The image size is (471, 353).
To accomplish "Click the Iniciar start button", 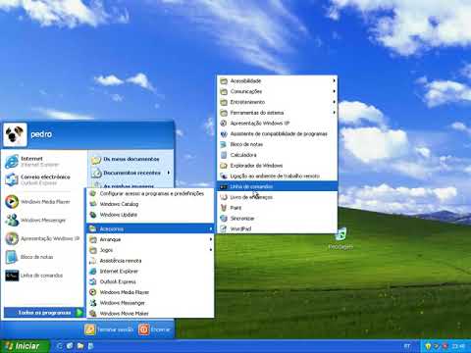I will (25, 346).
